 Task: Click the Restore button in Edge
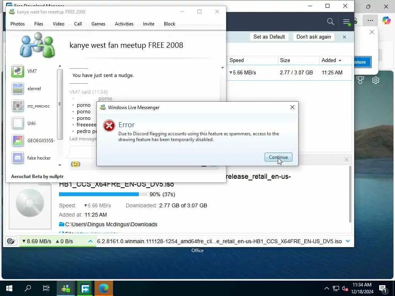(x=363, y=62)
